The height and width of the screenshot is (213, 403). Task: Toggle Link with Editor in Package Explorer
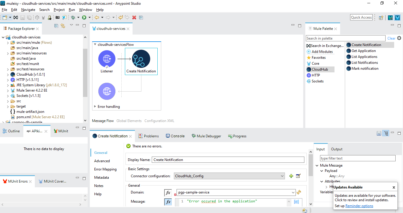[x=63, y=26]
